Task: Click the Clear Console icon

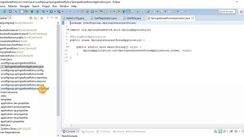Action: coord(215,132)
